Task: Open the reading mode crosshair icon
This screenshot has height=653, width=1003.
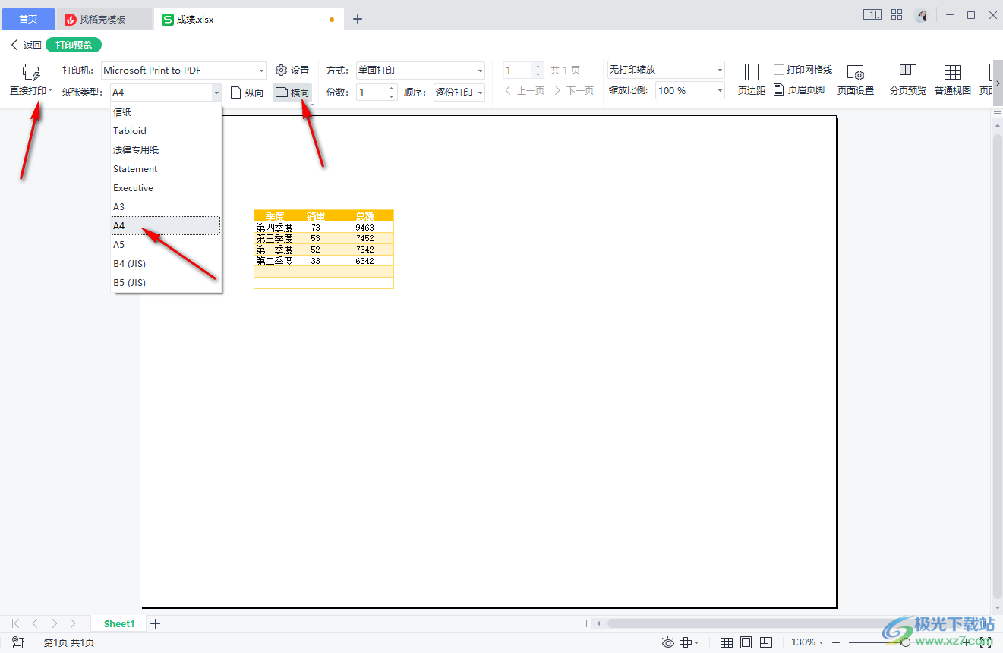Action: (x=686, y=642)
